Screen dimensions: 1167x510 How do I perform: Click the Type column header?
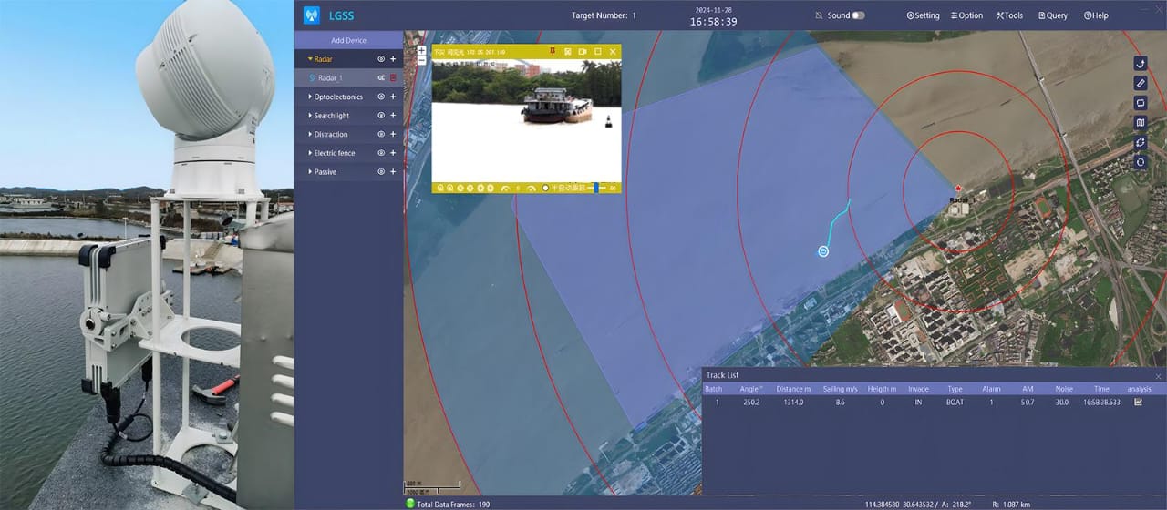click(955, 389)
